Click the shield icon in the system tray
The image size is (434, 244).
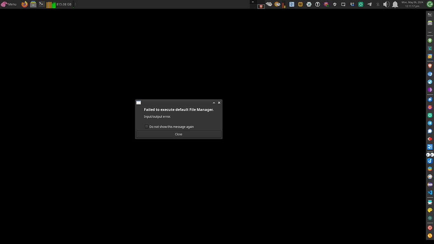(334, 4)
